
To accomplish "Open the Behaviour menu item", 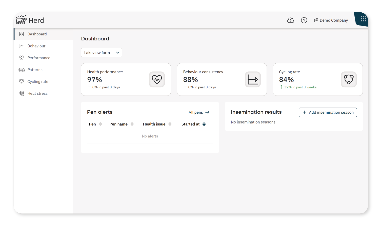I will [44, 46].
